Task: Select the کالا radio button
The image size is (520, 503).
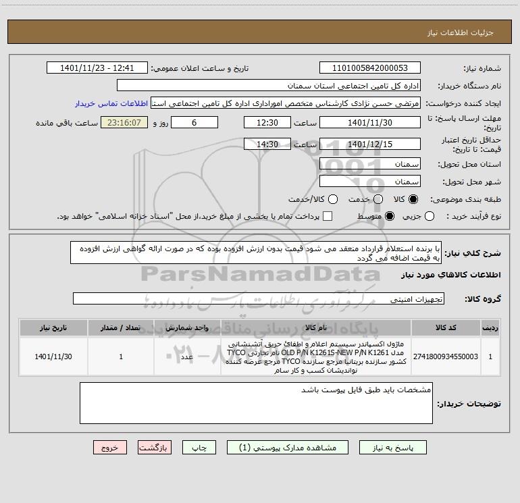Action: click(413, 199)
